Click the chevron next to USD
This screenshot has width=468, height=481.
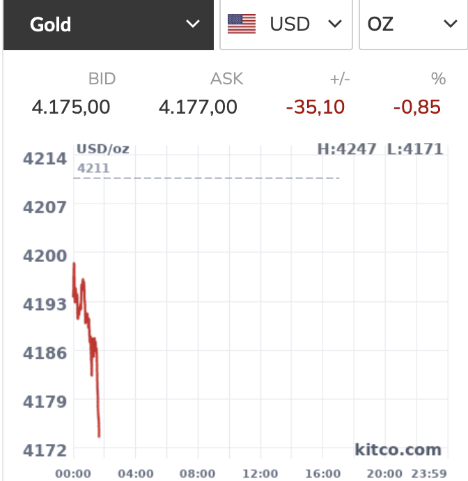(335, 24)
